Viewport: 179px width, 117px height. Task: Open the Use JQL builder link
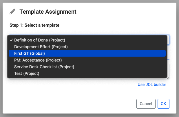click(x=152, y=84)
